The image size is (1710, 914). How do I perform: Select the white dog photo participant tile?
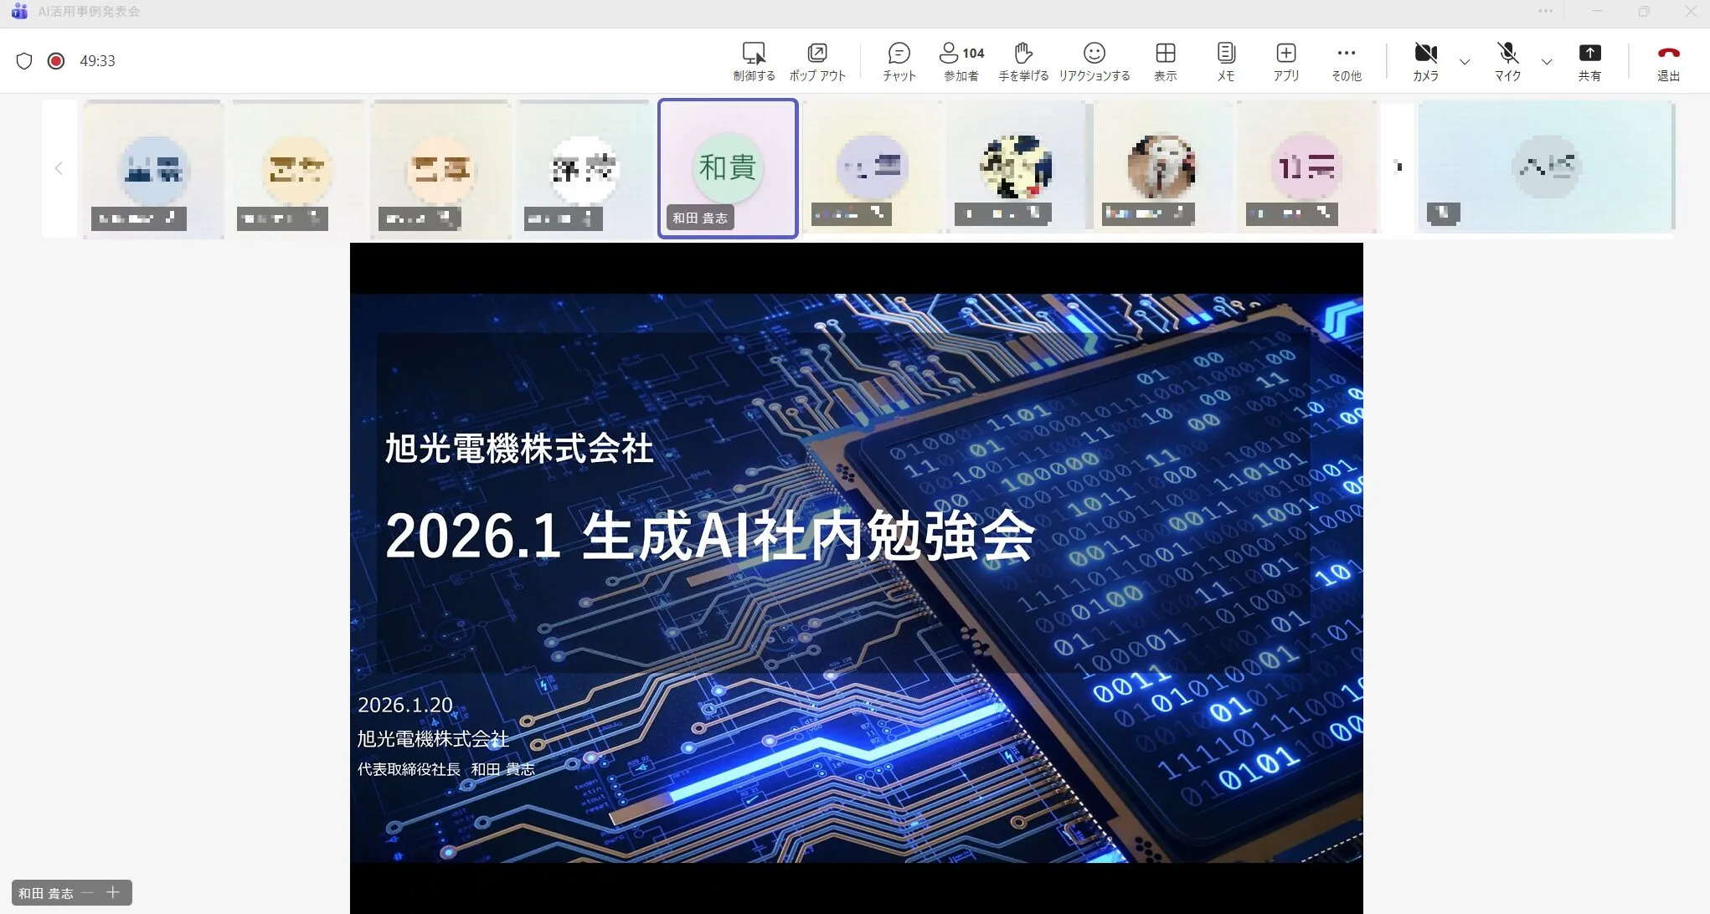point(1161,167)
